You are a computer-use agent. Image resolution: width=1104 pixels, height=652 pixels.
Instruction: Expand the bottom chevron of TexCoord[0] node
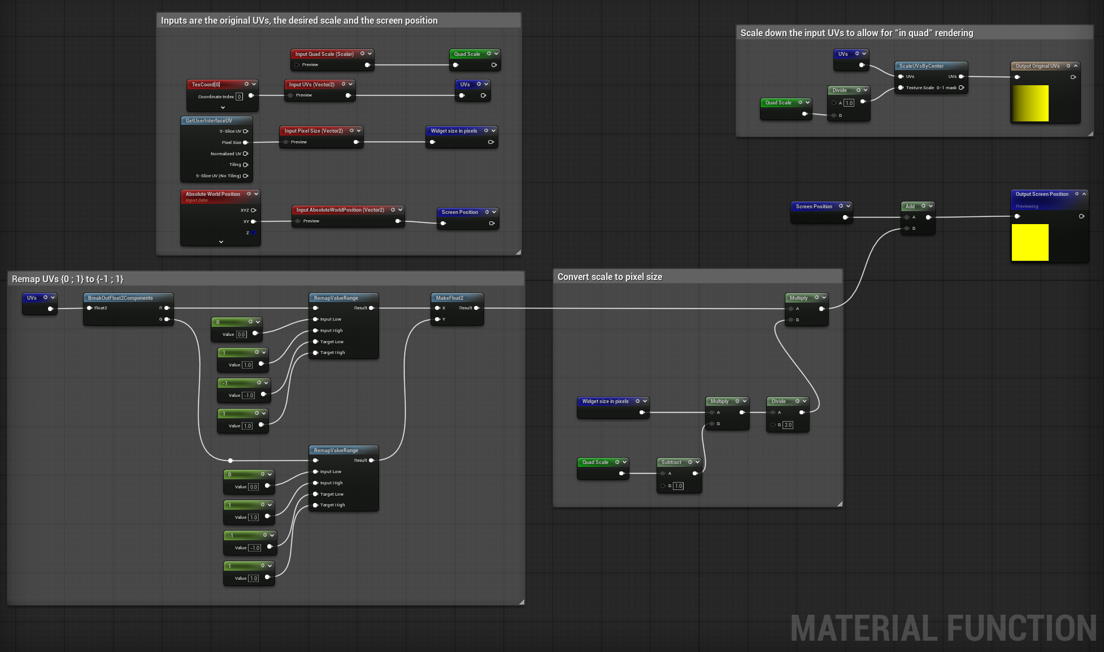click(x=223, y=107)
